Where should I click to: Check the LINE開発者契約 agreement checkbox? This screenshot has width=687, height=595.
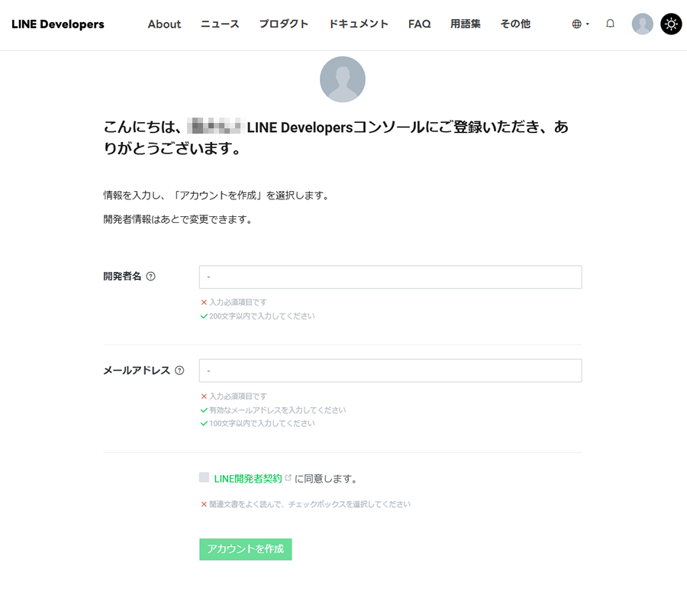(204, 477)
